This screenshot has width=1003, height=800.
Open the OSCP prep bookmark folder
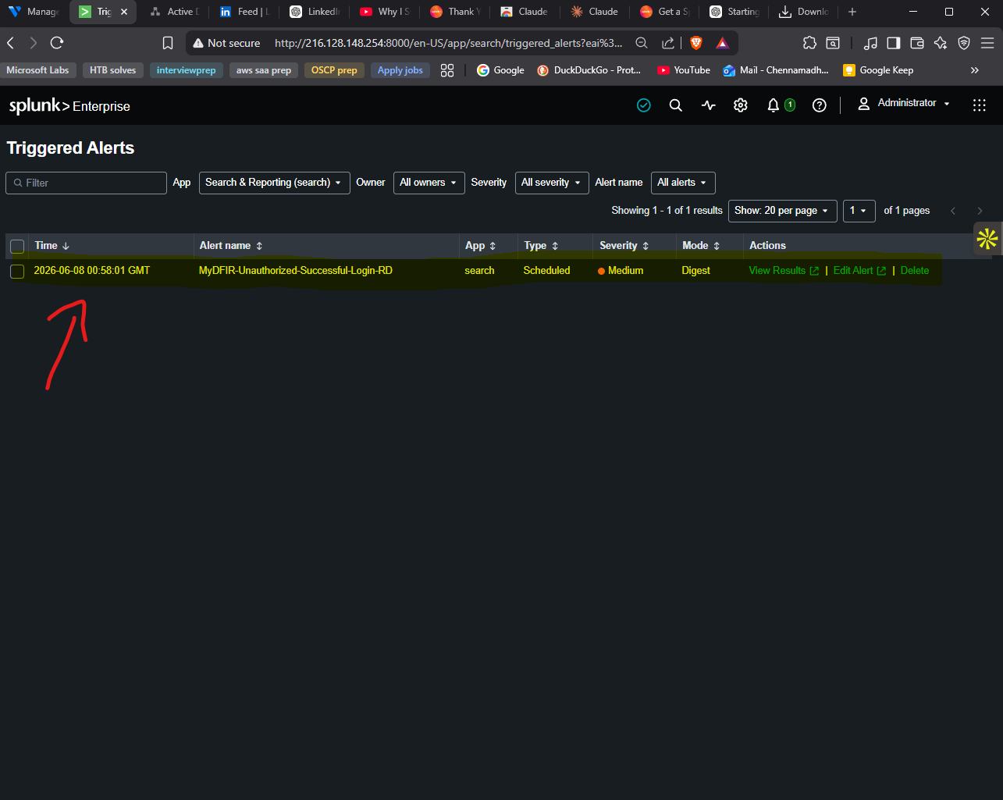[x=334, y=70]
